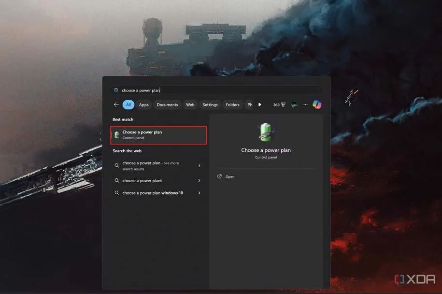Screen dimensions: 442x294
Task: Select the Web filter tab
Action: click(x=190, y=105)
